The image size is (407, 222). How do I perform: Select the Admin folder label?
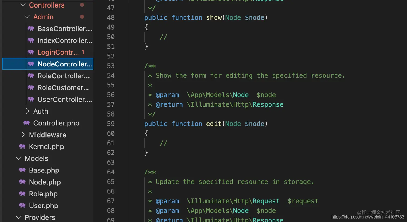coord(43,17)
